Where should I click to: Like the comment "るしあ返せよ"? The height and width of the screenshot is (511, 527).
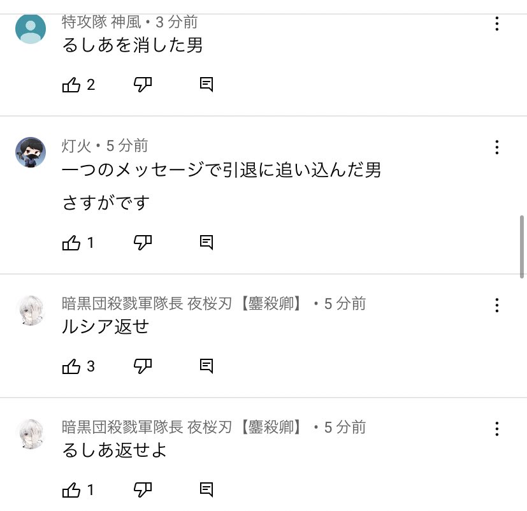(x=71, y=489)
